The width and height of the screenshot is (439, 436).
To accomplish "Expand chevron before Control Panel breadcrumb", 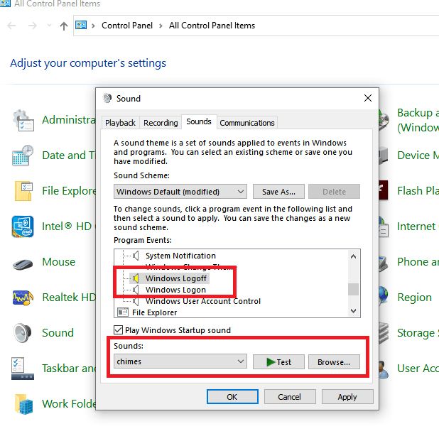I will click(x=93, y=26).
